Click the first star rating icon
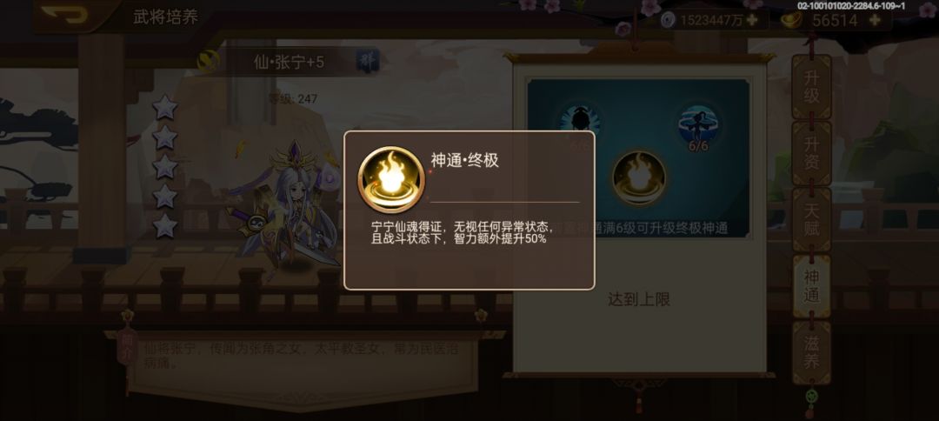 pyautogui.click(x=164, y=108)
